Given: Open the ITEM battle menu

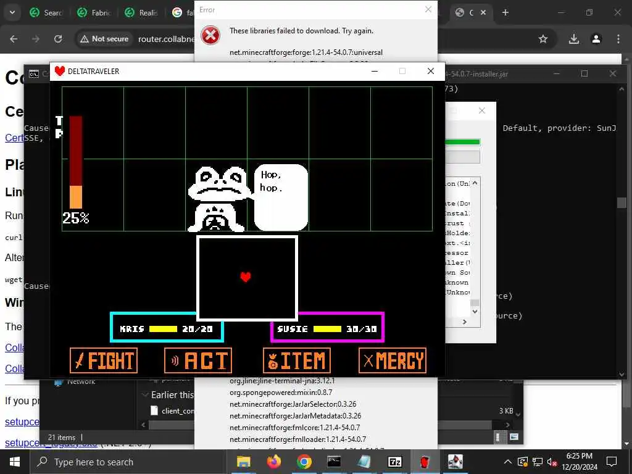Looking at the screenshot, I should (297, 360).
